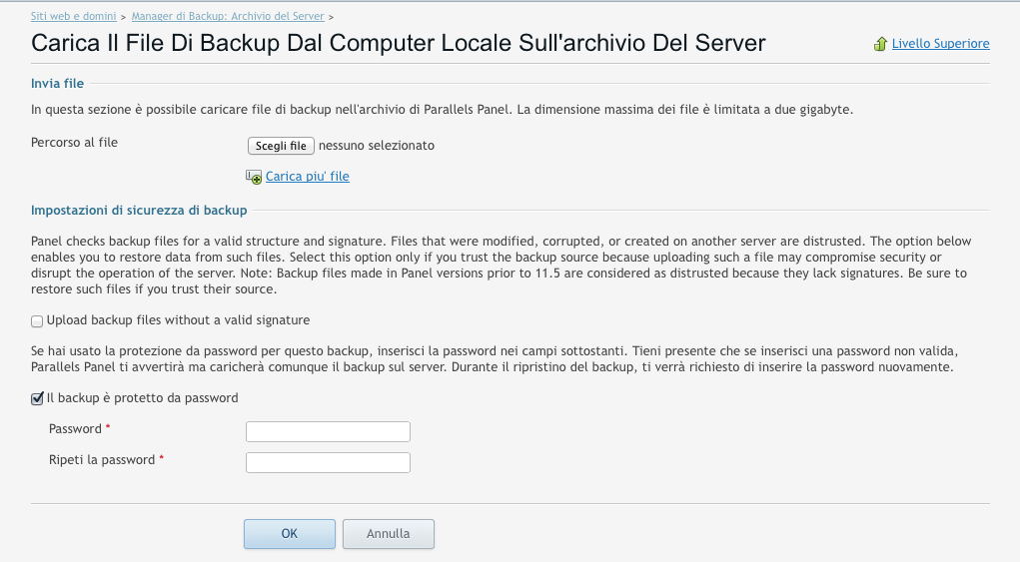The width and height of the screenshot is (1020, 562).
Task: Click the Scegli file button
Action: (281, 146)
